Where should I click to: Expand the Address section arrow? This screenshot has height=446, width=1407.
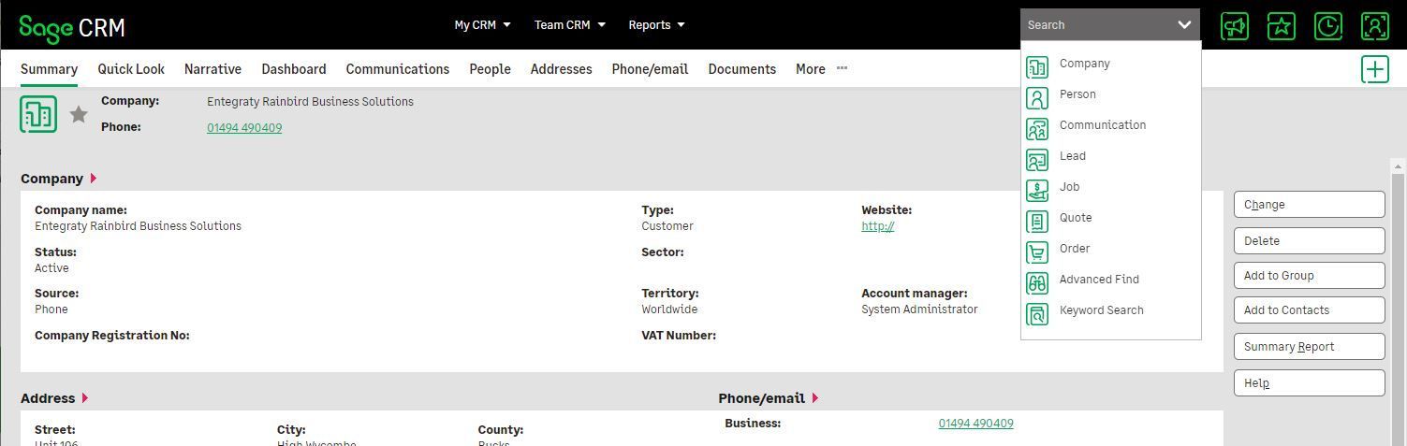(84, 398)
